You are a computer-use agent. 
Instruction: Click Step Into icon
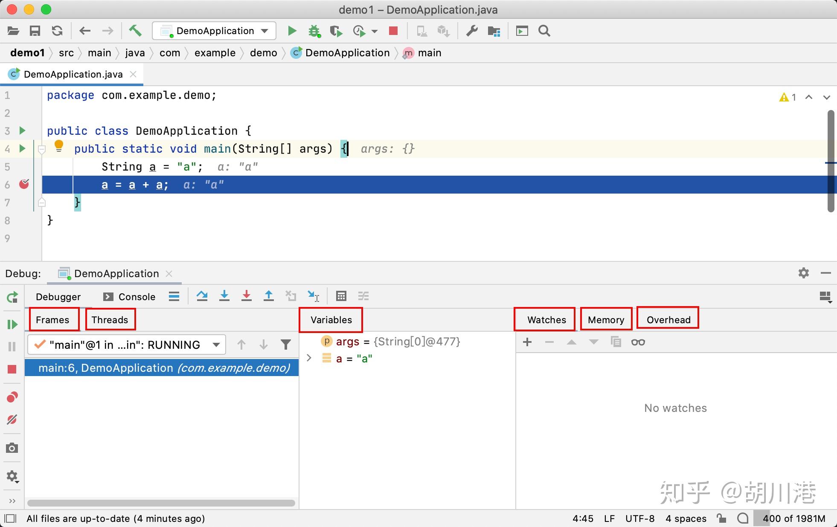coord(224,296)
